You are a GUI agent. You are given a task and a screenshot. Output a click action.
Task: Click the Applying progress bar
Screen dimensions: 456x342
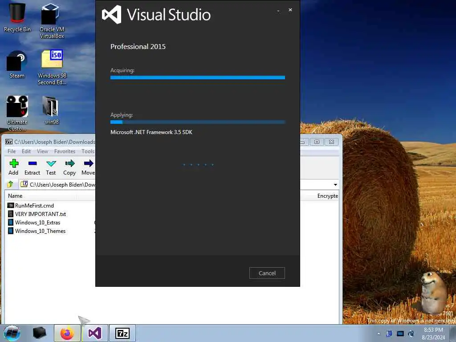coord(197,122)
